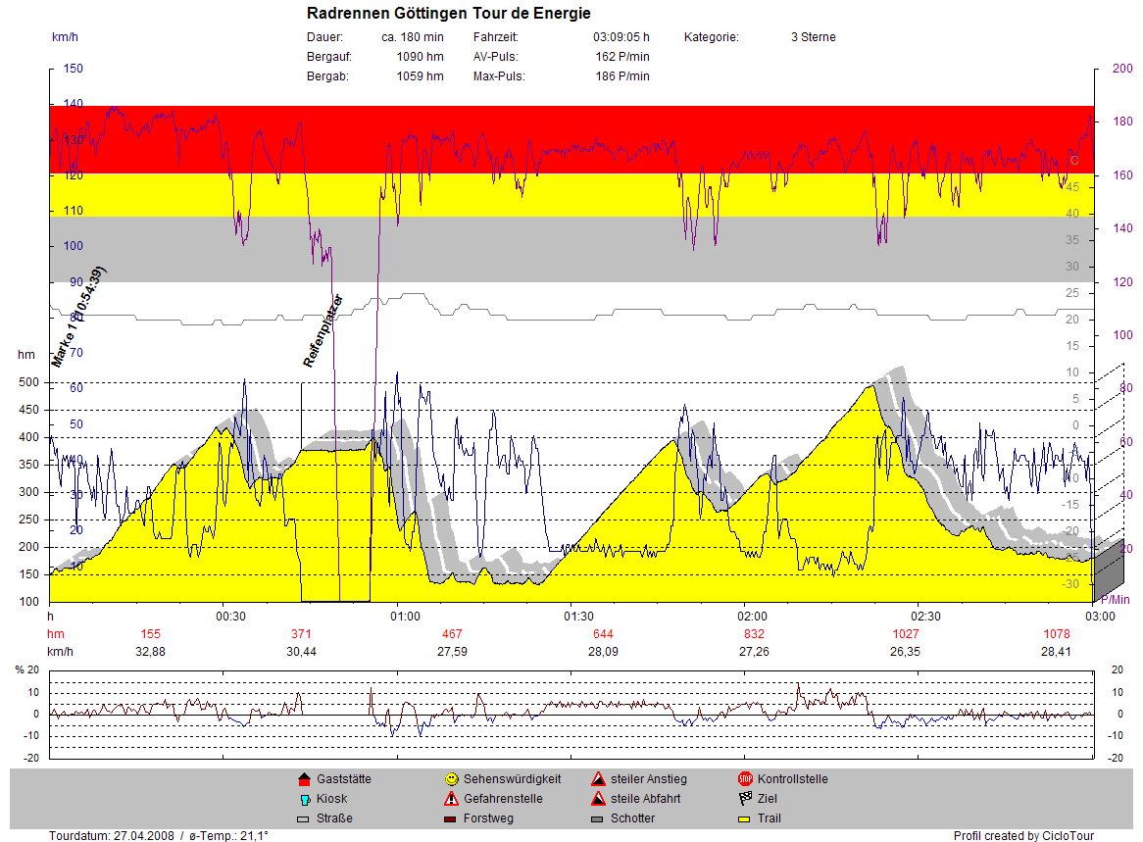The width and height of the screenshot is (1143, 842).
Task: Select the Sehenswürdigkeit smiley icon
Action: [451, 779]
